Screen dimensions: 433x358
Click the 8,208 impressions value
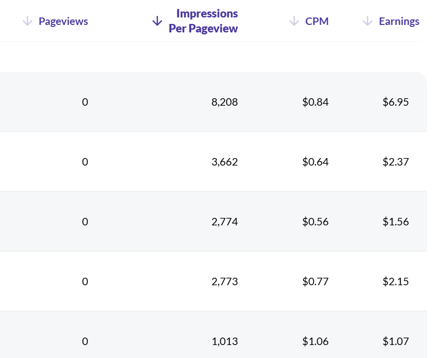click(224, 102)
